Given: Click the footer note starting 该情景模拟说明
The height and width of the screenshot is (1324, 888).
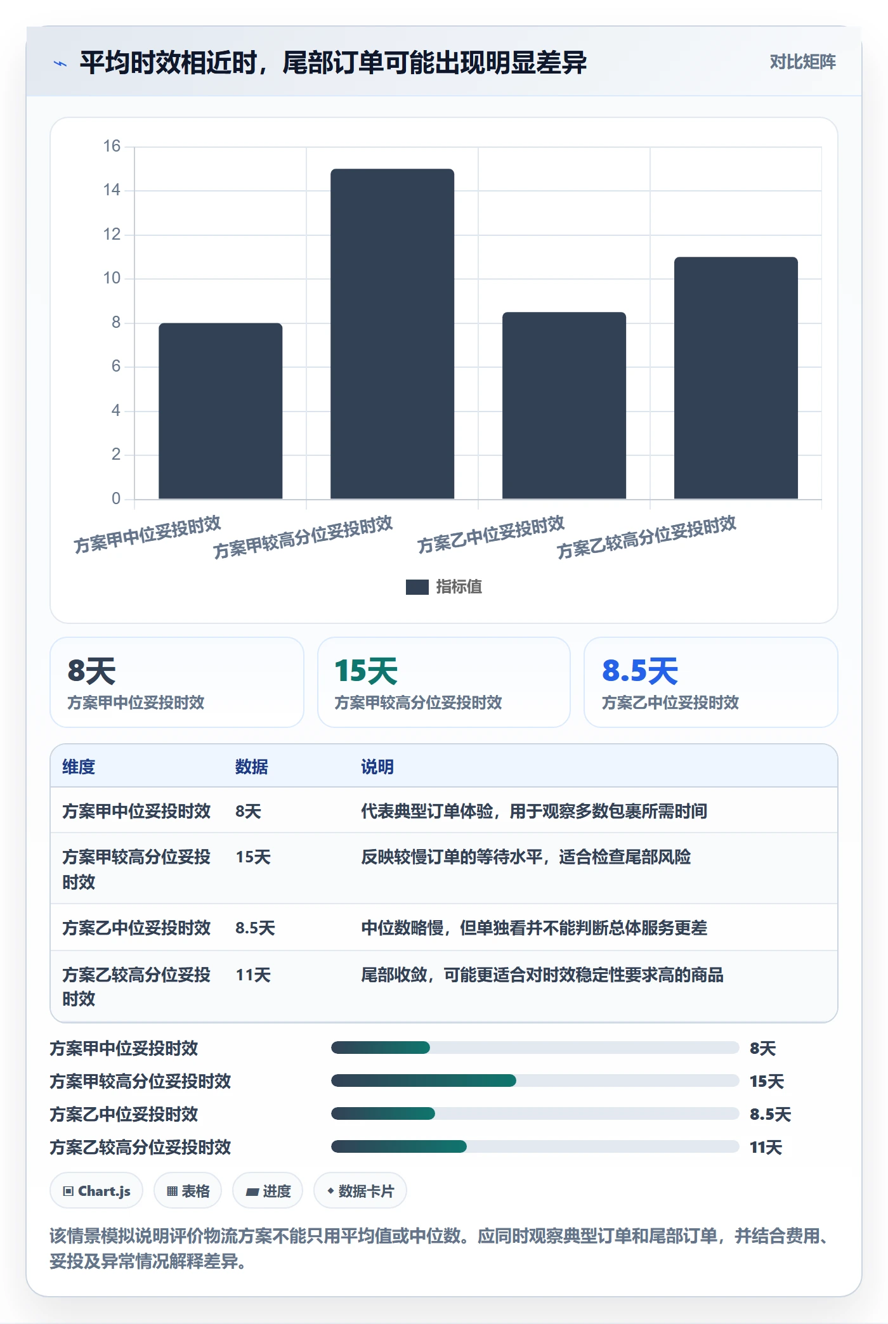Looking at the screenshot, I should pyautogui.click(x=439, y=1249).
